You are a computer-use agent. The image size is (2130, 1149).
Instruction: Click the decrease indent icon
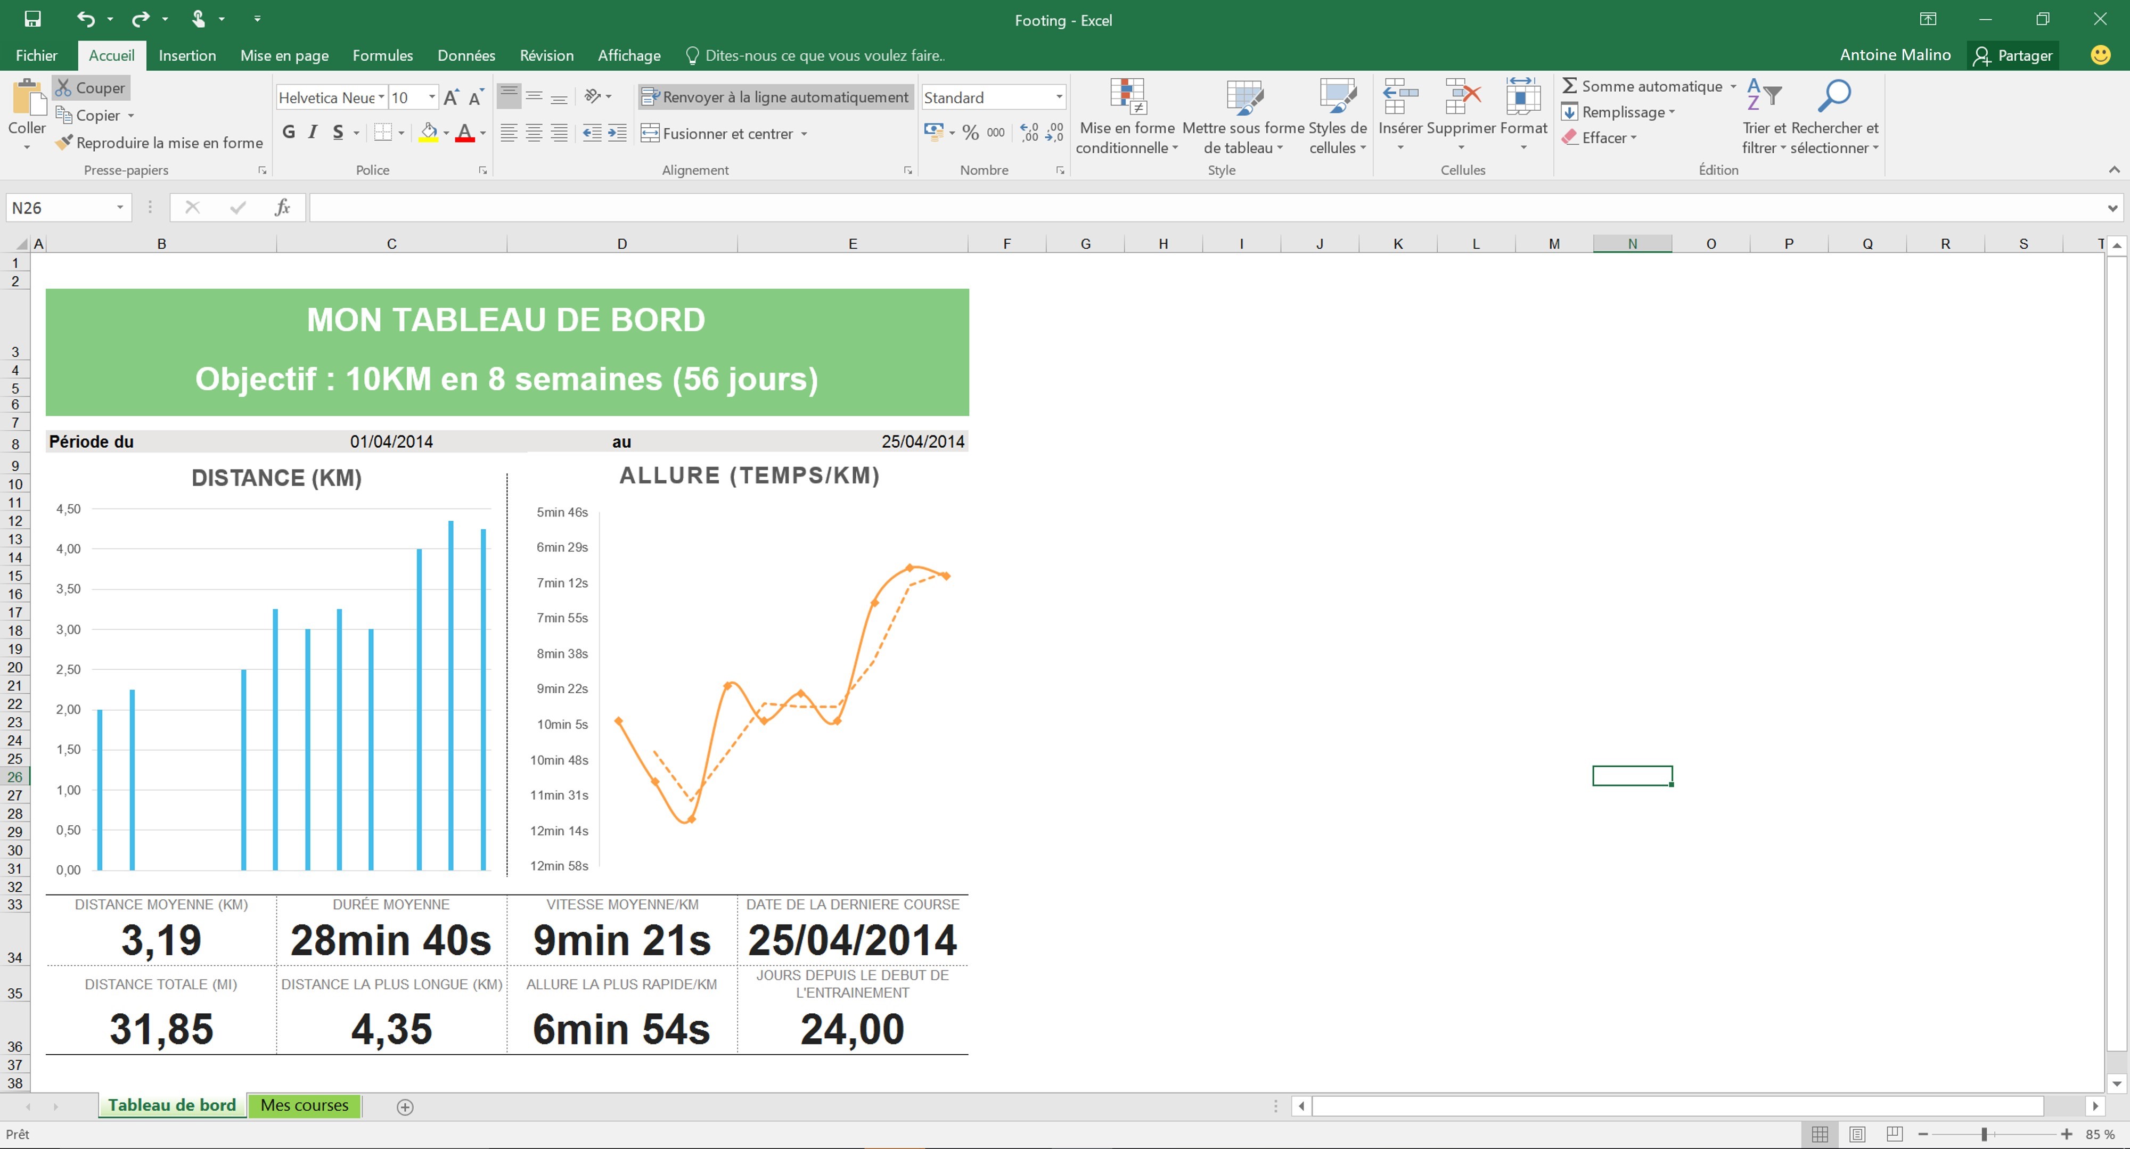592,133
